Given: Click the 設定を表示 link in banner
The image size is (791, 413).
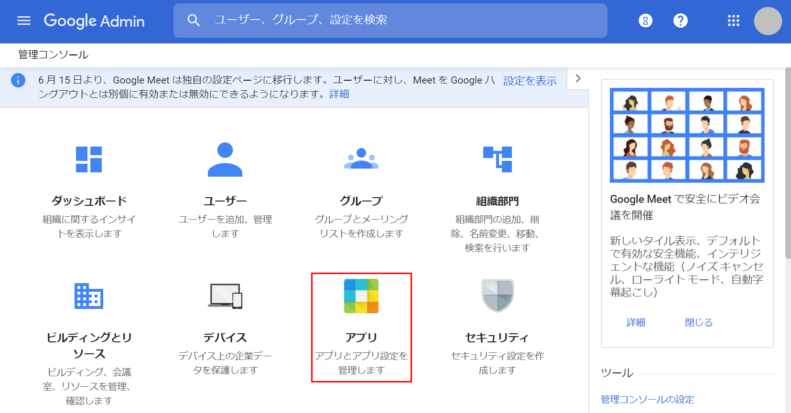Looking at the screenshot, I should tap(530, 81).
